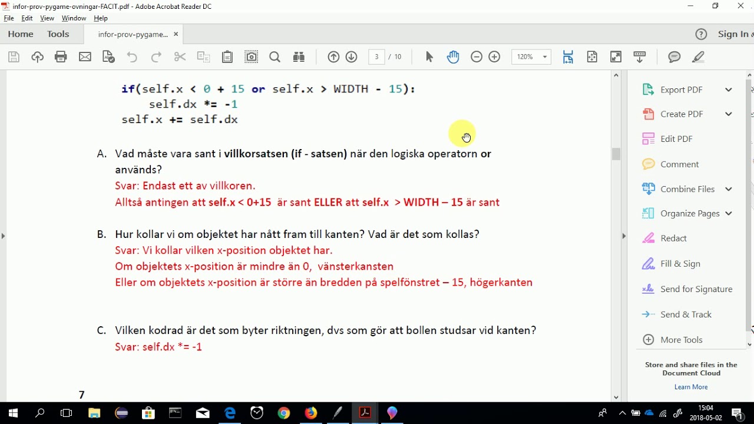Expand Create PDF options chevron
The image size is (754, 424).
pyautogui.click(x=729, y=114)
